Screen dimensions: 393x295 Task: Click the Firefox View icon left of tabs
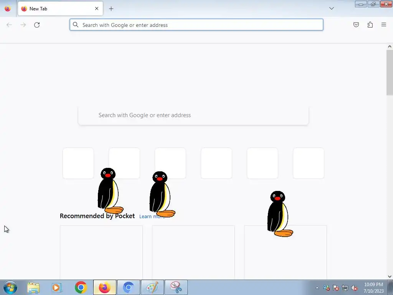(8, 8)
